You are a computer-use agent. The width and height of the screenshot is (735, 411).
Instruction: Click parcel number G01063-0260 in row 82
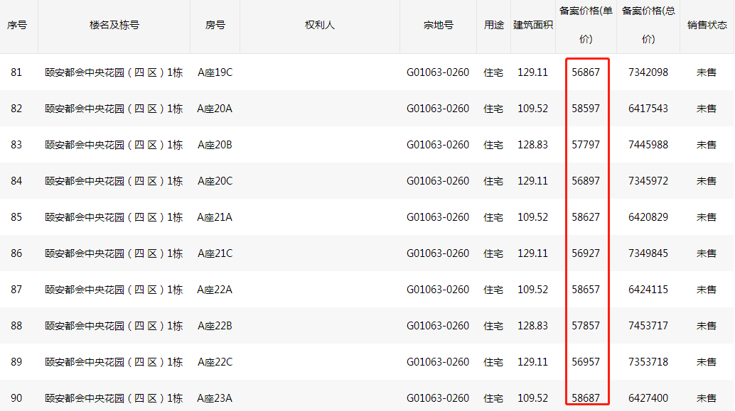click(438, 109)
